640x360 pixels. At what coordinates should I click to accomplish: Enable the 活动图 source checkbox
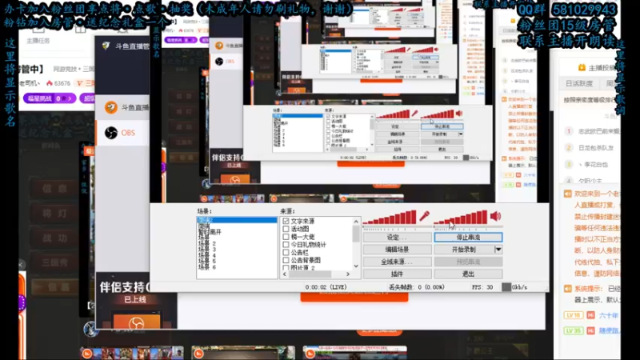click(286, 229)
